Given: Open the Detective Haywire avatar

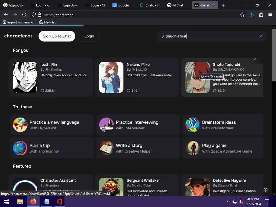Looking at the screenshot, I should [x=198, y=187].
